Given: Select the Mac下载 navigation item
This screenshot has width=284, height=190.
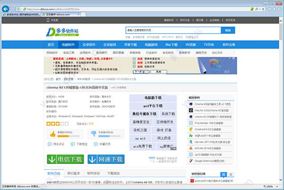Looking at the screenshot, I should coord(171,45).
